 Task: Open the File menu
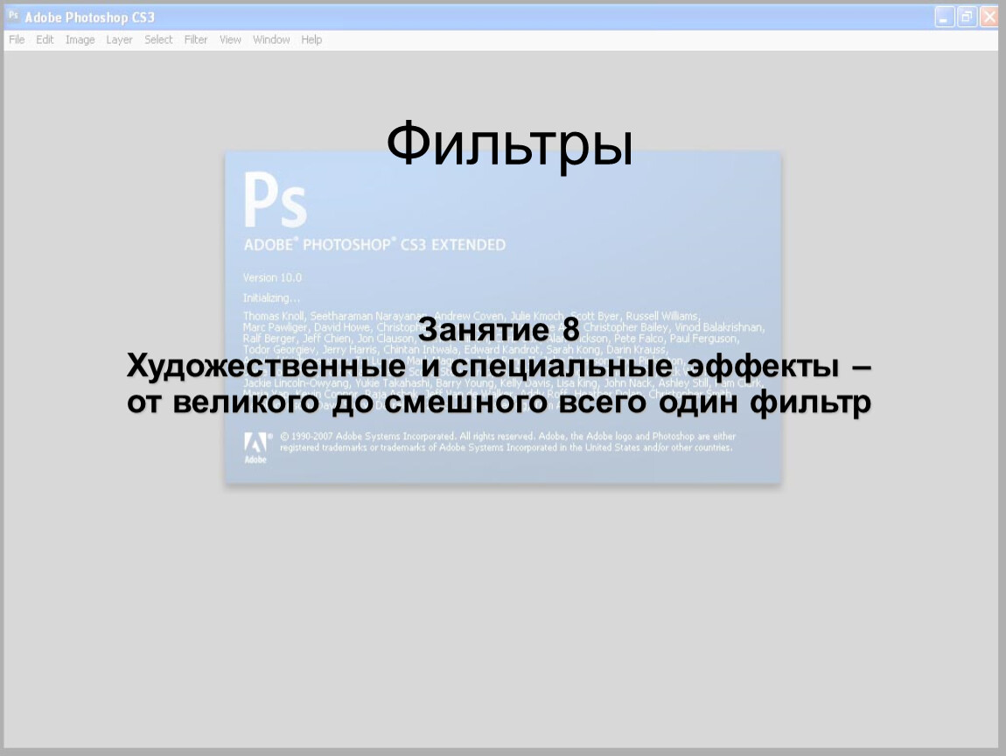(x=17, y=39)
